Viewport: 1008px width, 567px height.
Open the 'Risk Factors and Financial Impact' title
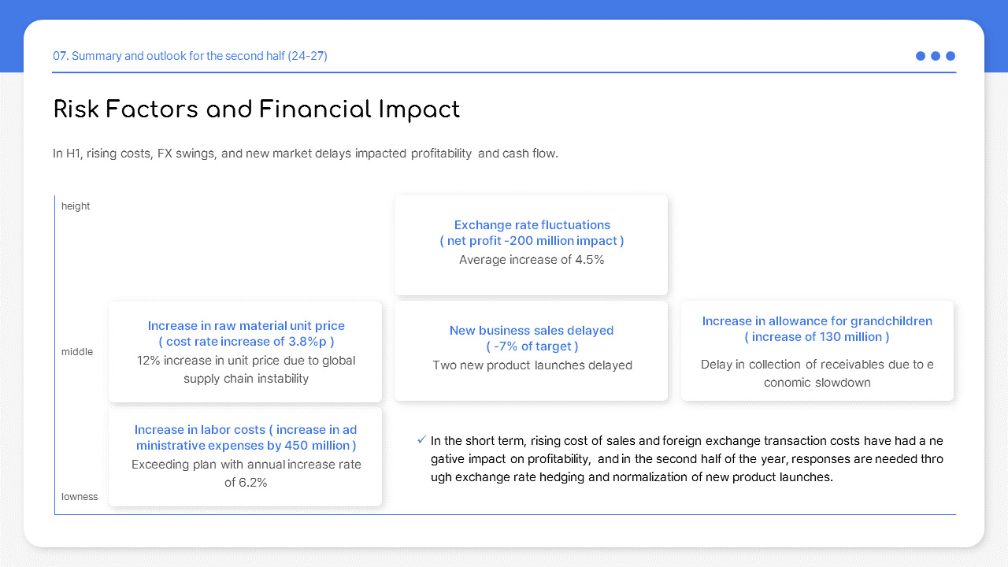257,109
